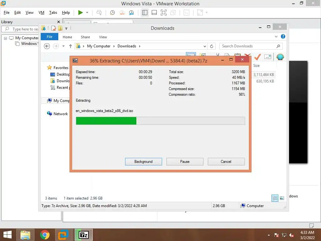Image resolution: width=321 pixels, height=241 pixels.
Task: Expand the address bar history dropdown
Action: pos(205,46)
